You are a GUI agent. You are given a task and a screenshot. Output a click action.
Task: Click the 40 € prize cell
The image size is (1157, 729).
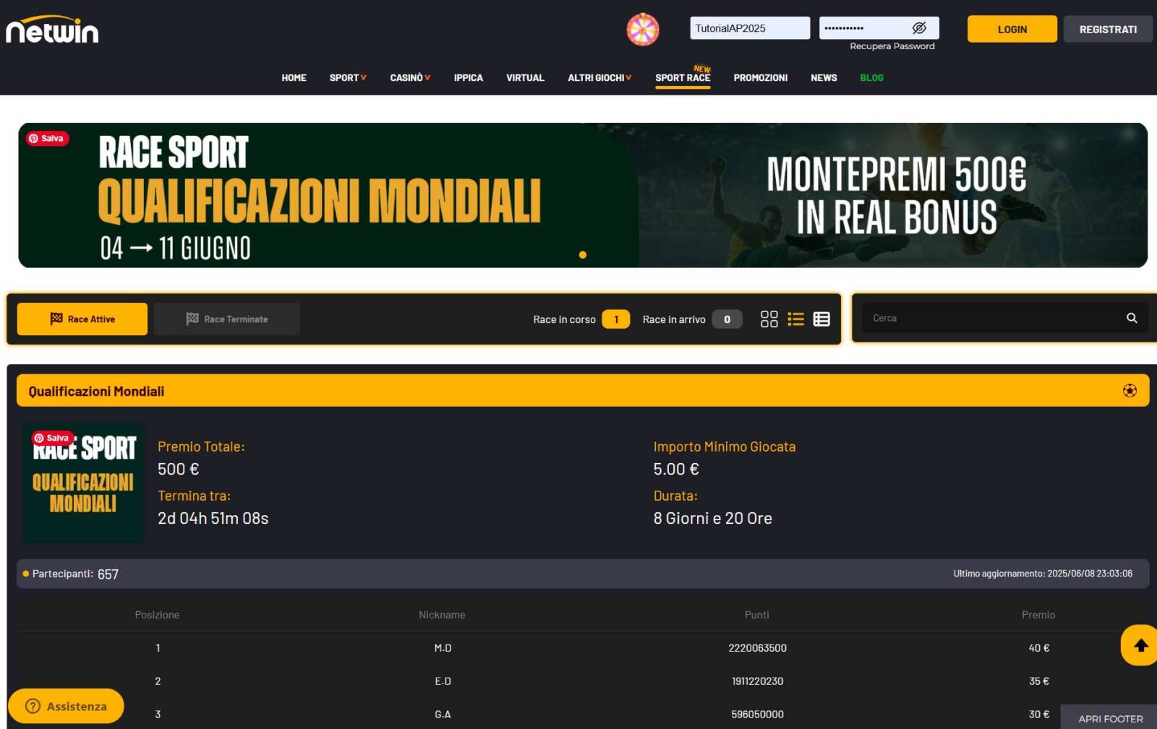[x=1039, y=648]
